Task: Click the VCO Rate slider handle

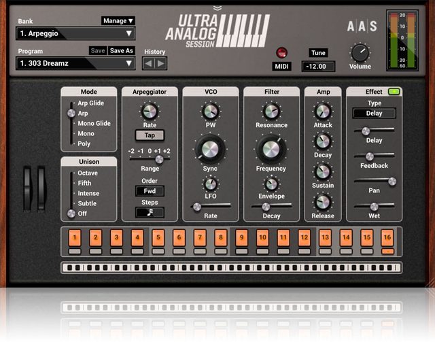Action: point(197,207)
